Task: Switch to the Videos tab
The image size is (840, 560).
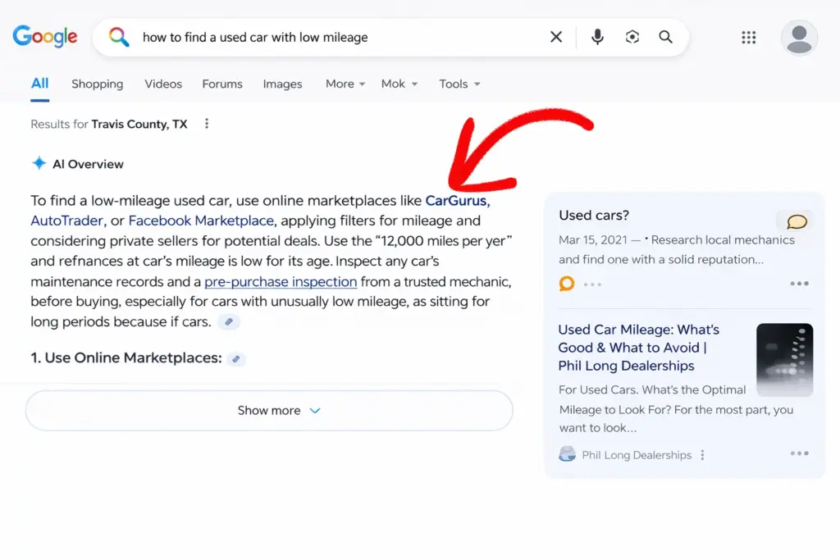Action: [x=163, y=84]
